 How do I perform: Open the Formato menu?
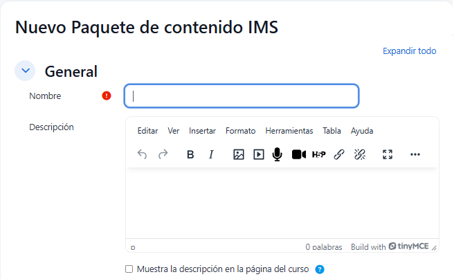click(x=240, y=131)
